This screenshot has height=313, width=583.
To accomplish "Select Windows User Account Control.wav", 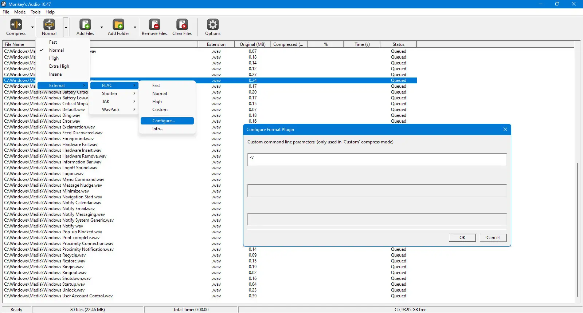I will 58,296.
